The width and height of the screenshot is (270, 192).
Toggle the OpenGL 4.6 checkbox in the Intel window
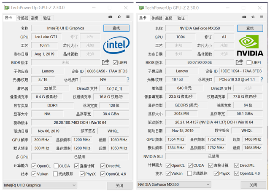(x=103, y=174)
